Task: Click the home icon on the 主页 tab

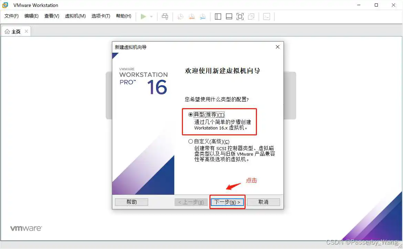Action: click(7, 31)
